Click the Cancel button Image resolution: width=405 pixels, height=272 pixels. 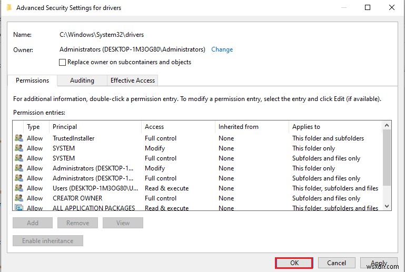(337, 263)
